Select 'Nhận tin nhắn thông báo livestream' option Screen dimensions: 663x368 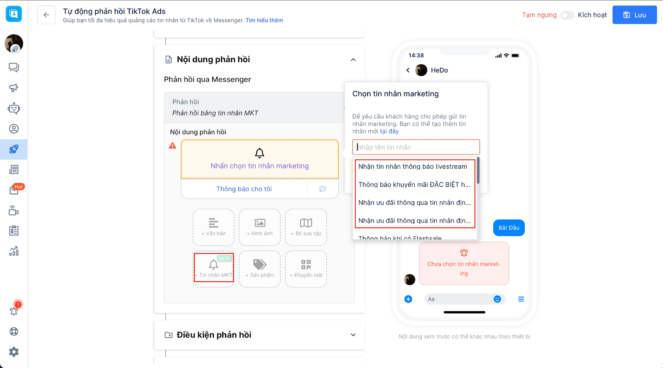pyautogui.click(x=413, y=167)
